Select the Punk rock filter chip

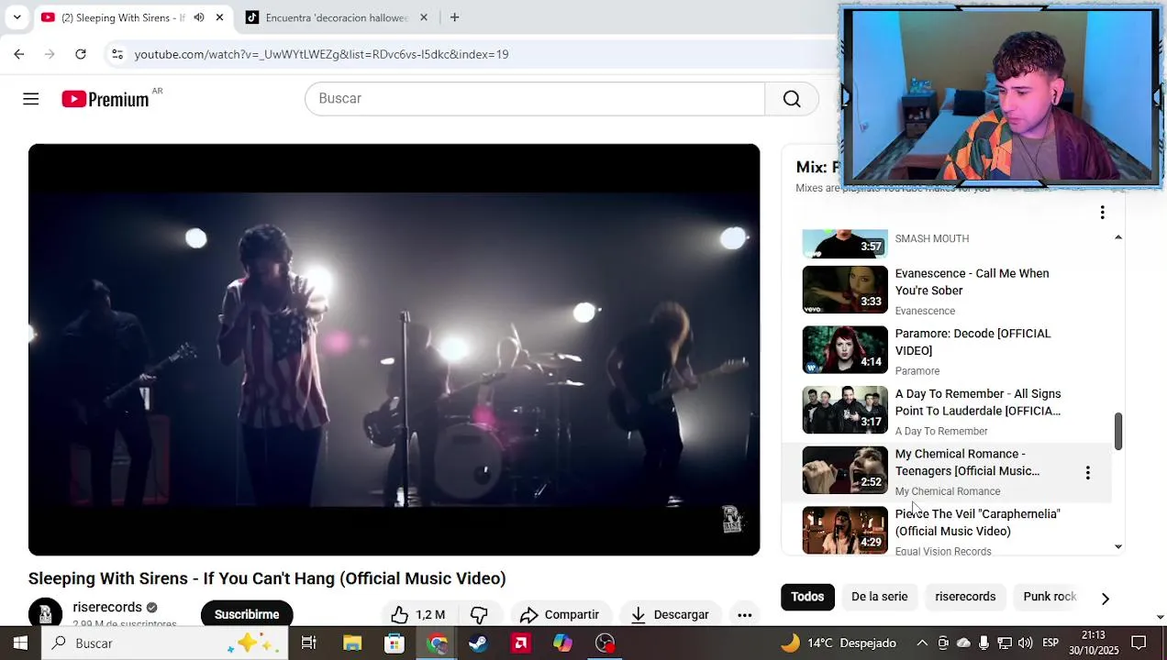tap(1050, 597)
